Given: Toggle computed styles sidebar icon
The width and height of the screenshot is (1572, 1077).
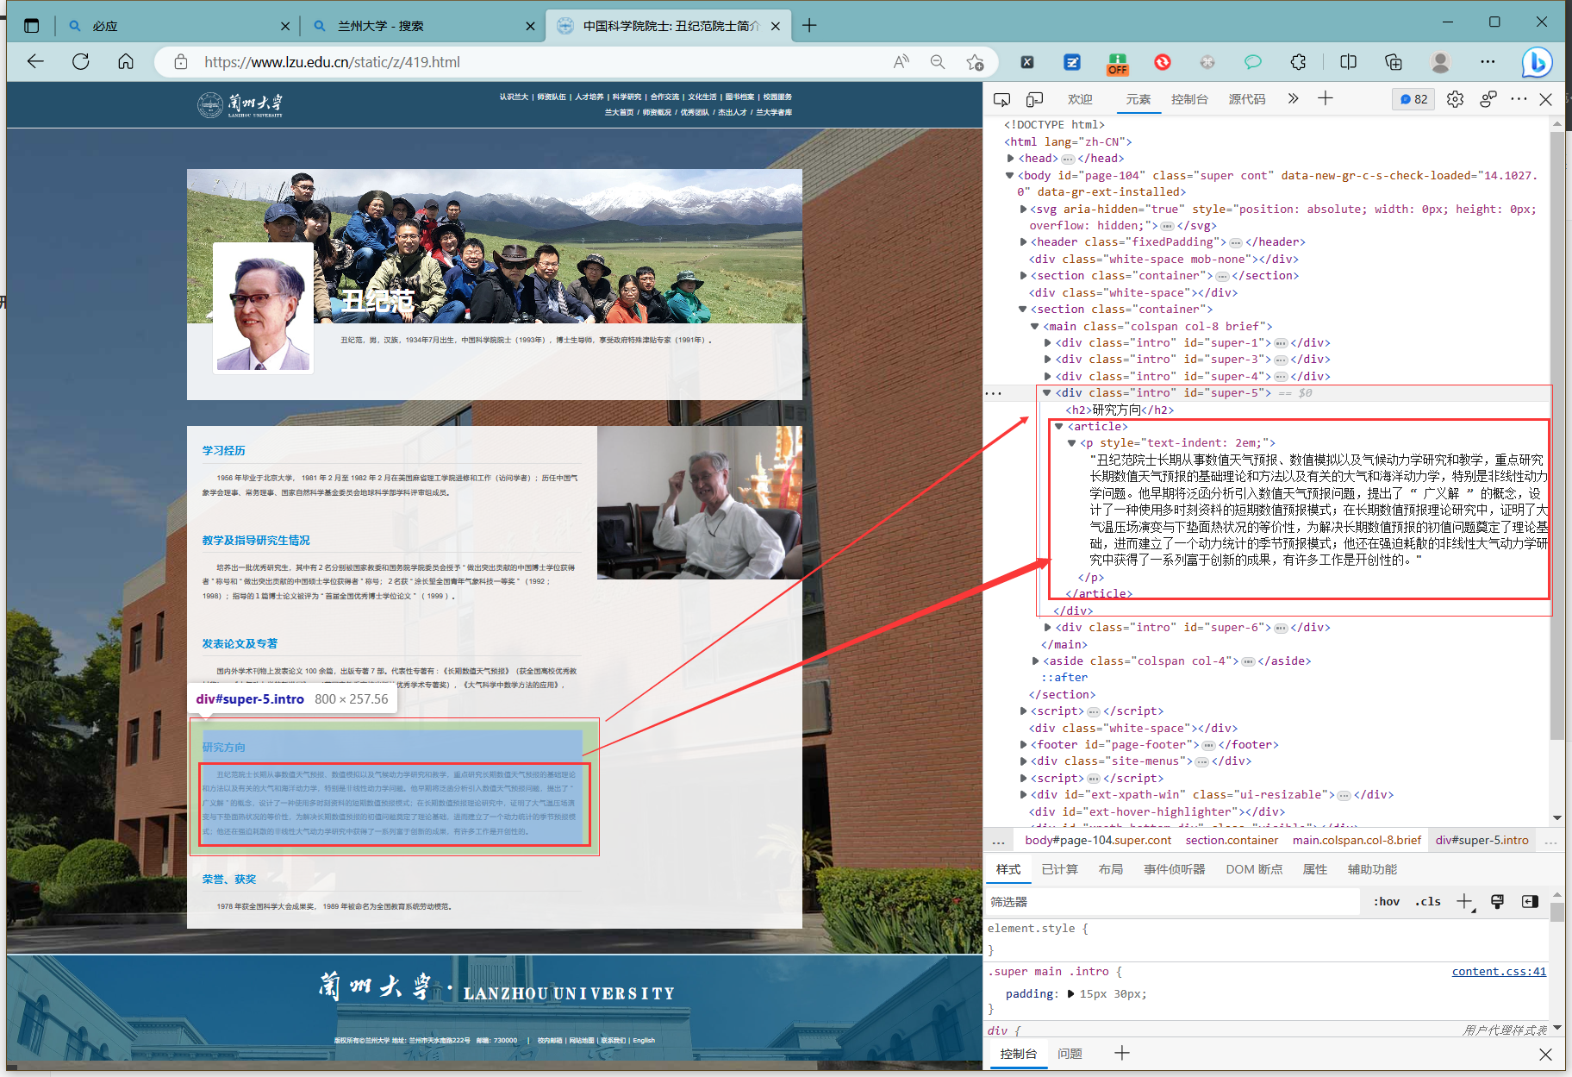Looking at the screenshot, I should click(x=1530, y=901).
